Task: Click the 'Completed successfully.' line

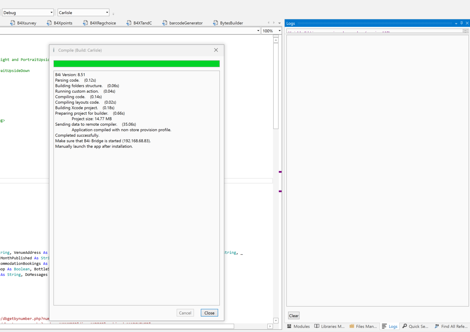Action: [77, 135]
